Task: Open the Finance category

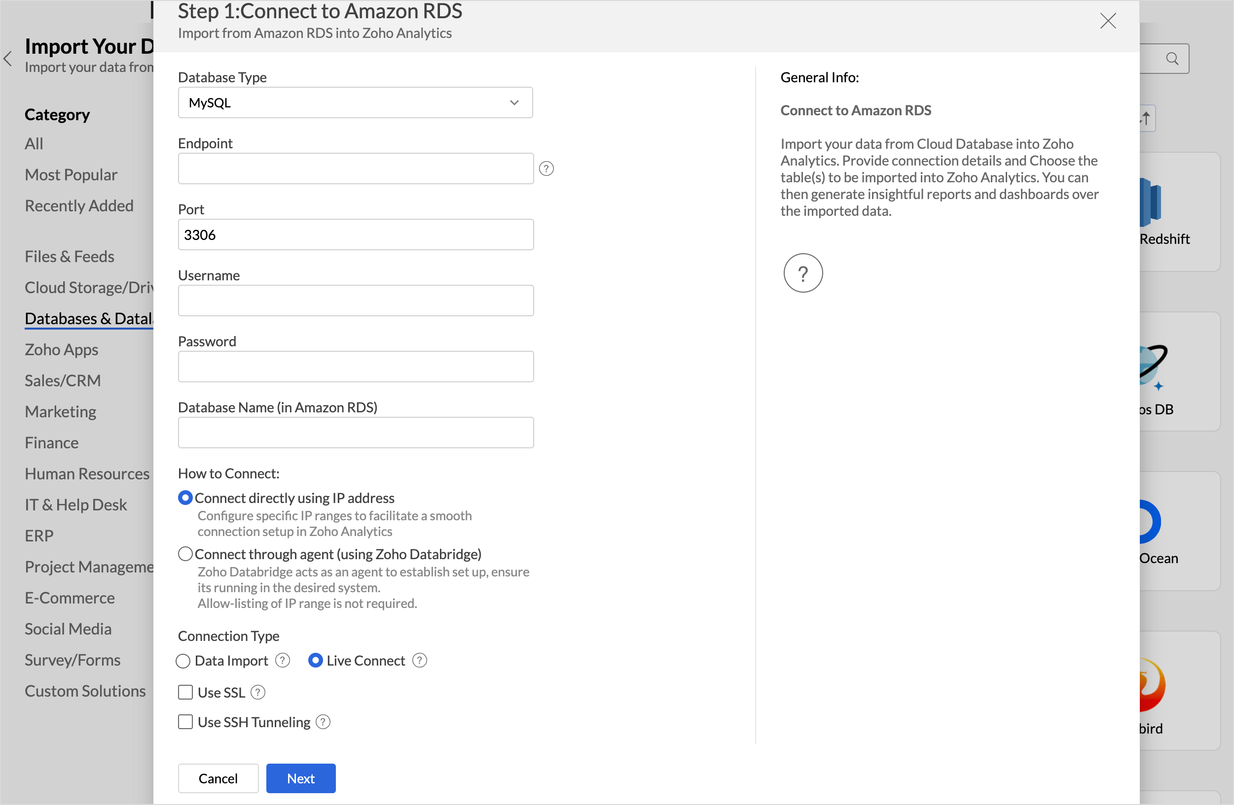Action: pos(52,443)
